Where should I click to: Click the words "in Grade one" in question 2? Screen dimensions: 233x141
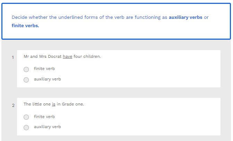[x=70, y=104]
